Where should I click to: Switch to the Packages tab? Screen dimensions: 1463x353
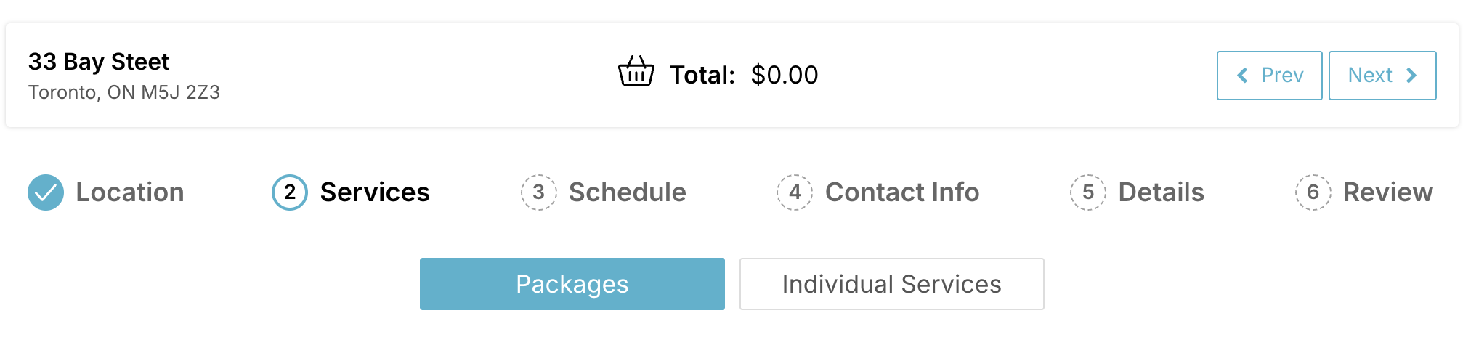pyautogui.click(x=572, y=284)
